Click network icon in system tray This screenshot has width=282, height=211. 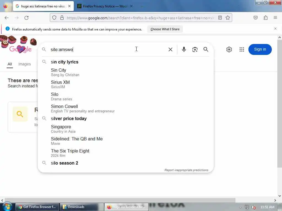pyautogui.click(x=247, y=207)
